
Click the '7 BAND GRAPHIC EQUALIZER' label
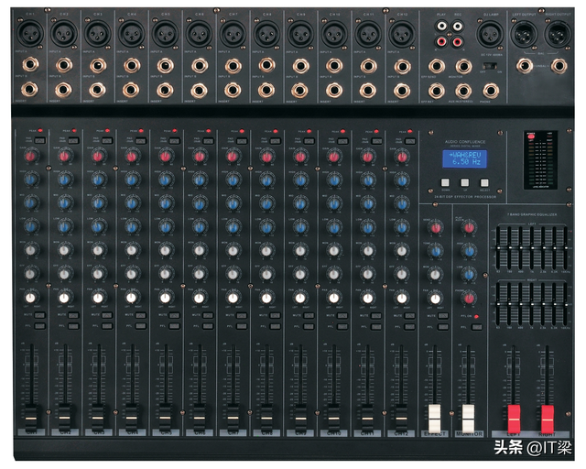click(531, 214)
